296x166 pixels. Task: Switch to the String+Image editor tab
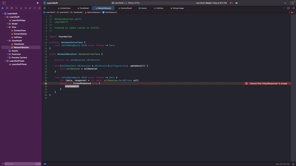click(177, 8)
